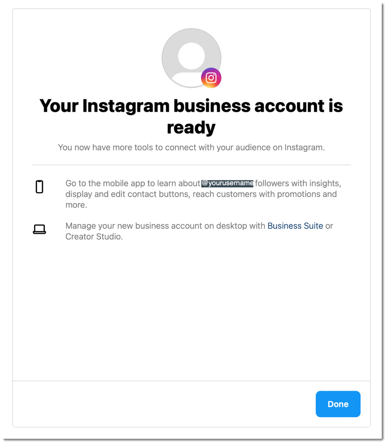This screenshot has height=444, width=387.
Task: Select the highlighted @yourusername handle
Action: pos(228,183)
